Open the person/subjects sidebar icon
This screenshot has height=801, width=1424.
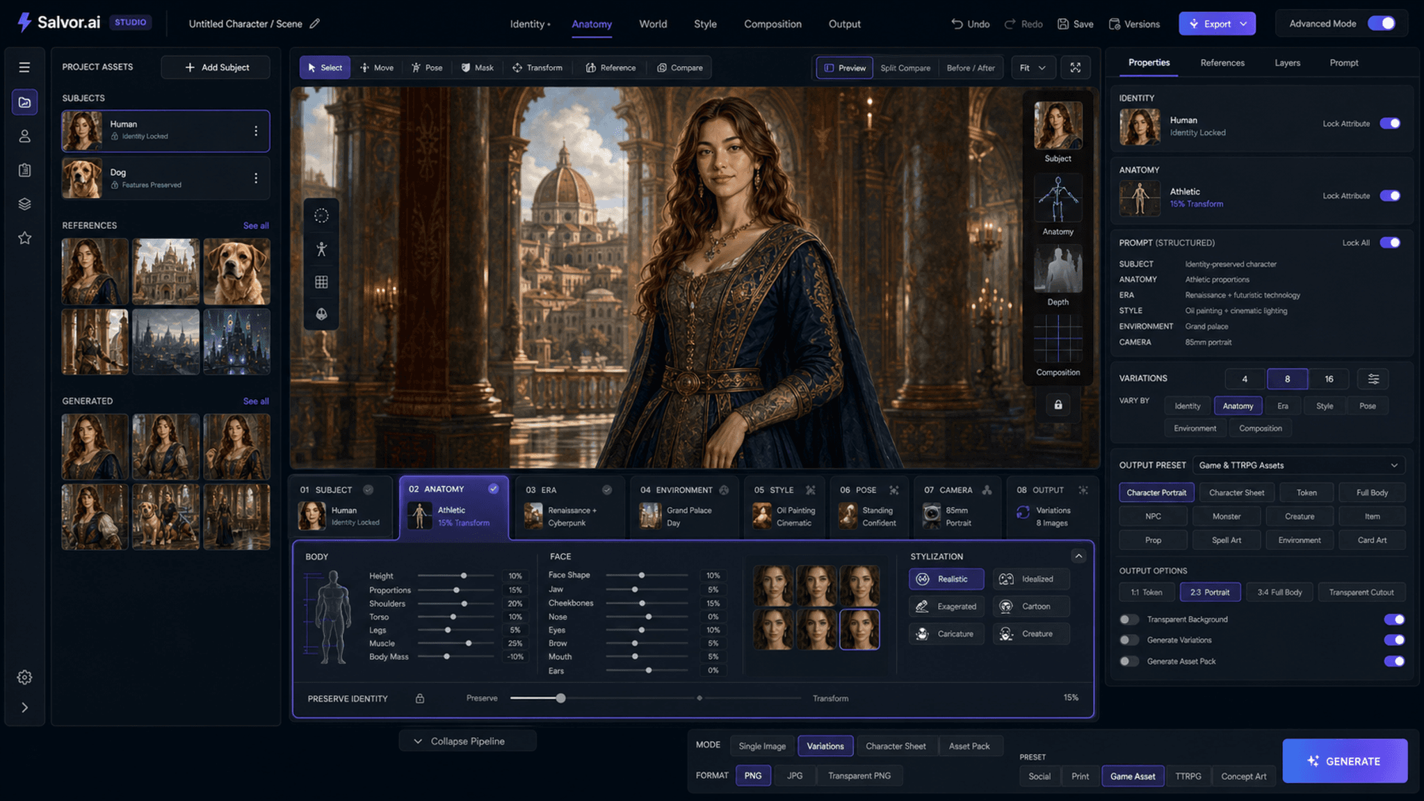[x=24, y=136]
